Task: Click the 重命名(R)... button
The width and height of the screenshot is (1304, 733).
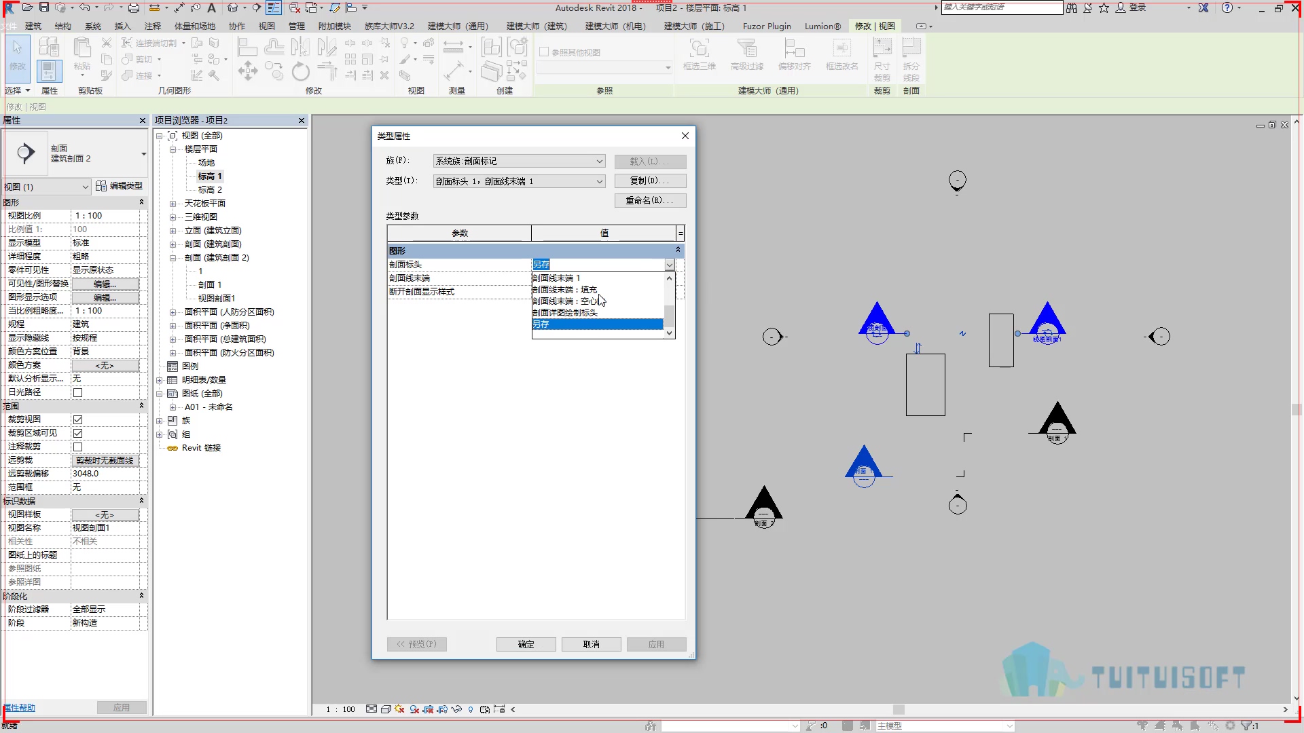Action: pyautogui.click(x=650, y=200)
